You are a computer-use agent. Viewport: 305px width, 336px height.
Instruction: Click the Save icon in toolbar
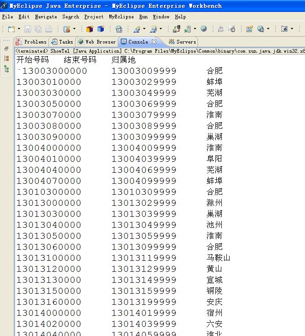point(27,29)
